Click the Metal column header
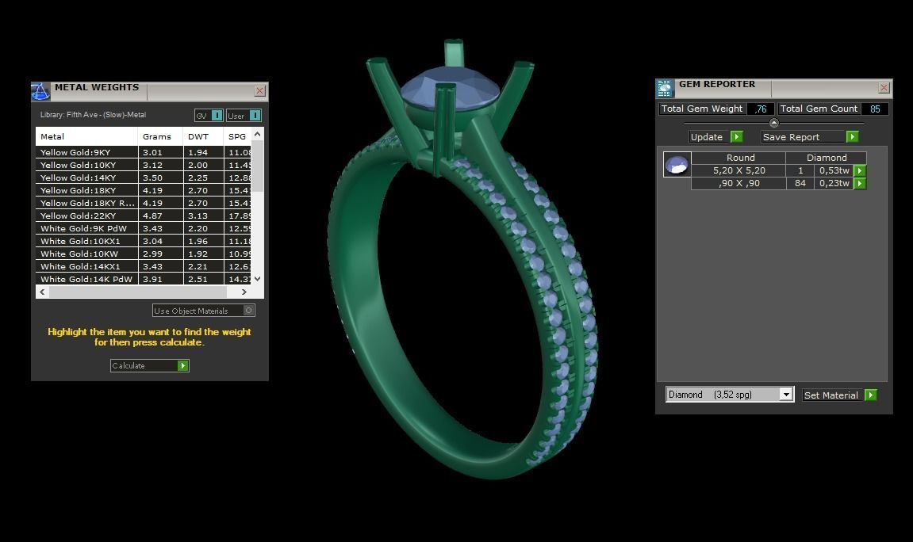Viewport: 913px width, 542px height. pyautogui.click(x=86, y=136)
